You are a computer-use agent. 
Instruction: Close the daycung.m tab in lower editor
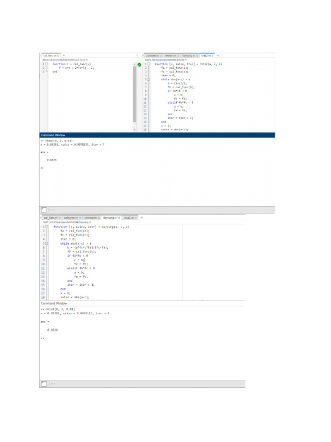[119, 218]
